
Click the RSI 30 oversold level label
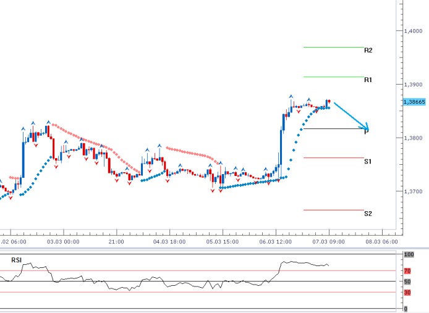coord(407,293)
